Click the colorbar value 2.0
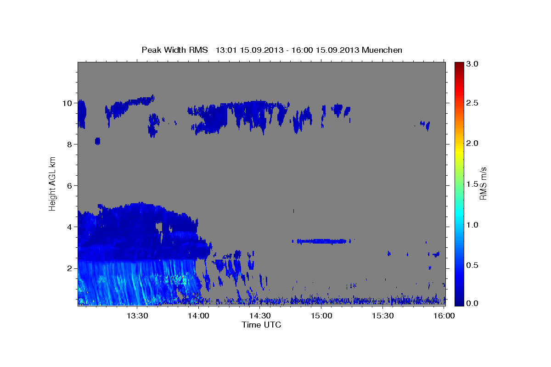Viewport: 551px width, 367px height. coord(472,144)
